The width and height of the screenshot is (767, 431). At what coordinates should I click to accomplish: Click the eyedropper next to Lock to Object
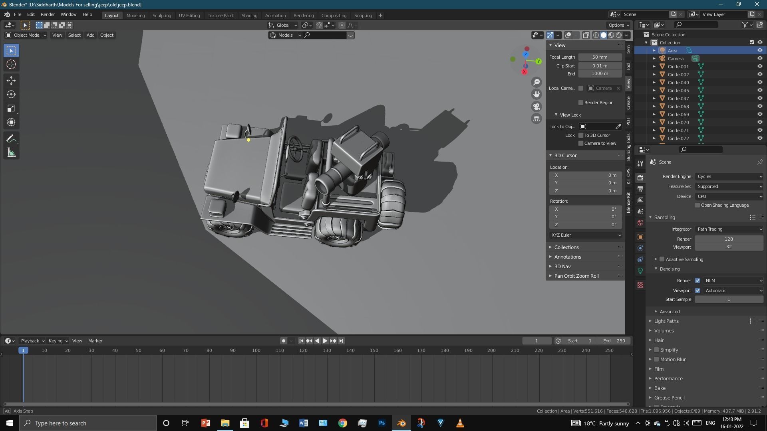(x=618, y=127)
